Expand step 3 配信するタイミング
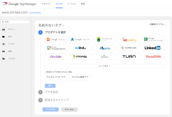The width and height of the screenshot is (172, 117). (x=57, y=100)
